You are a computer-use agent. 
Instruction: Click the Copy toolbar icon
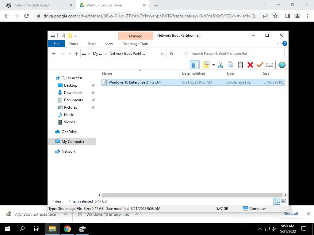[231, 65]
